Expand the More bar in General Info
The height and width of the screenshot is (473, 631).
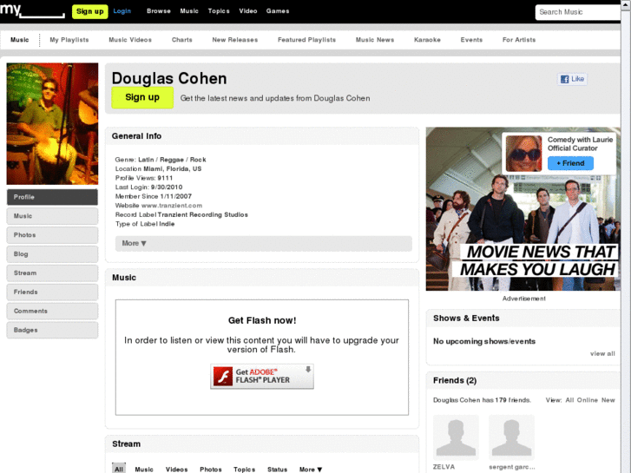(264, 244)
